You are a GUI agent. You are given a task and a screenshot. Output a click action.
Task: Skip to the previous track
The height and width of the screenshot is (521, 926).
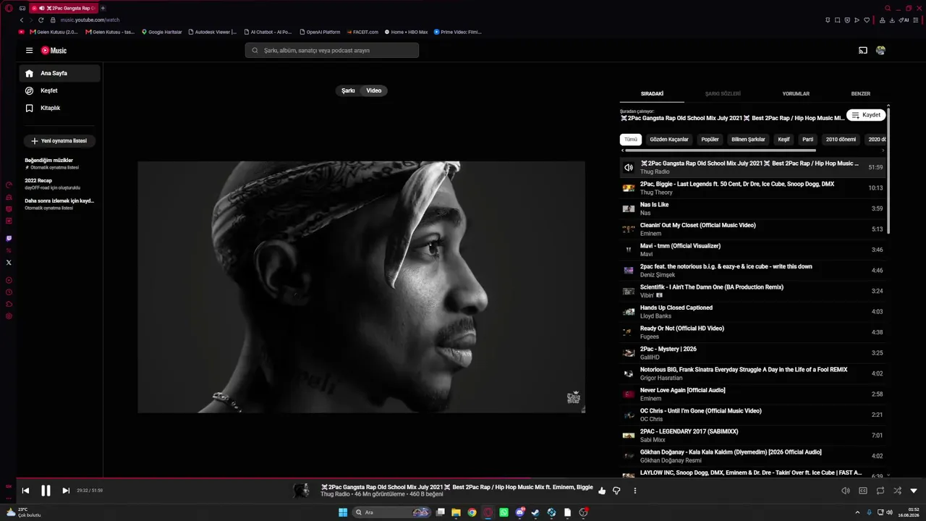pyautogui.click(x=25, y=491)
